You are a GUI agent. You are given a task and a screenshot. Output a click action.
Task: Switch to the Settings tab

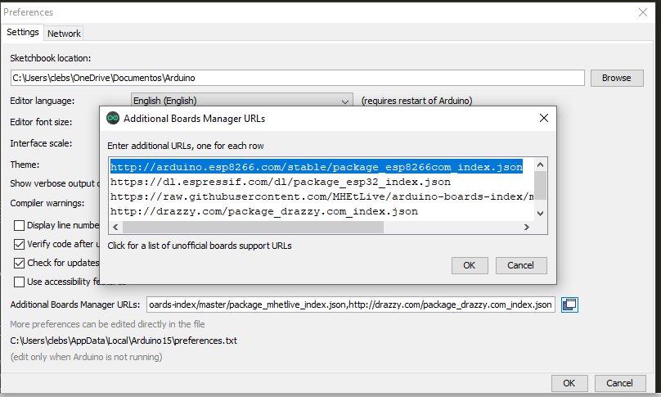[x=22, y=33]
